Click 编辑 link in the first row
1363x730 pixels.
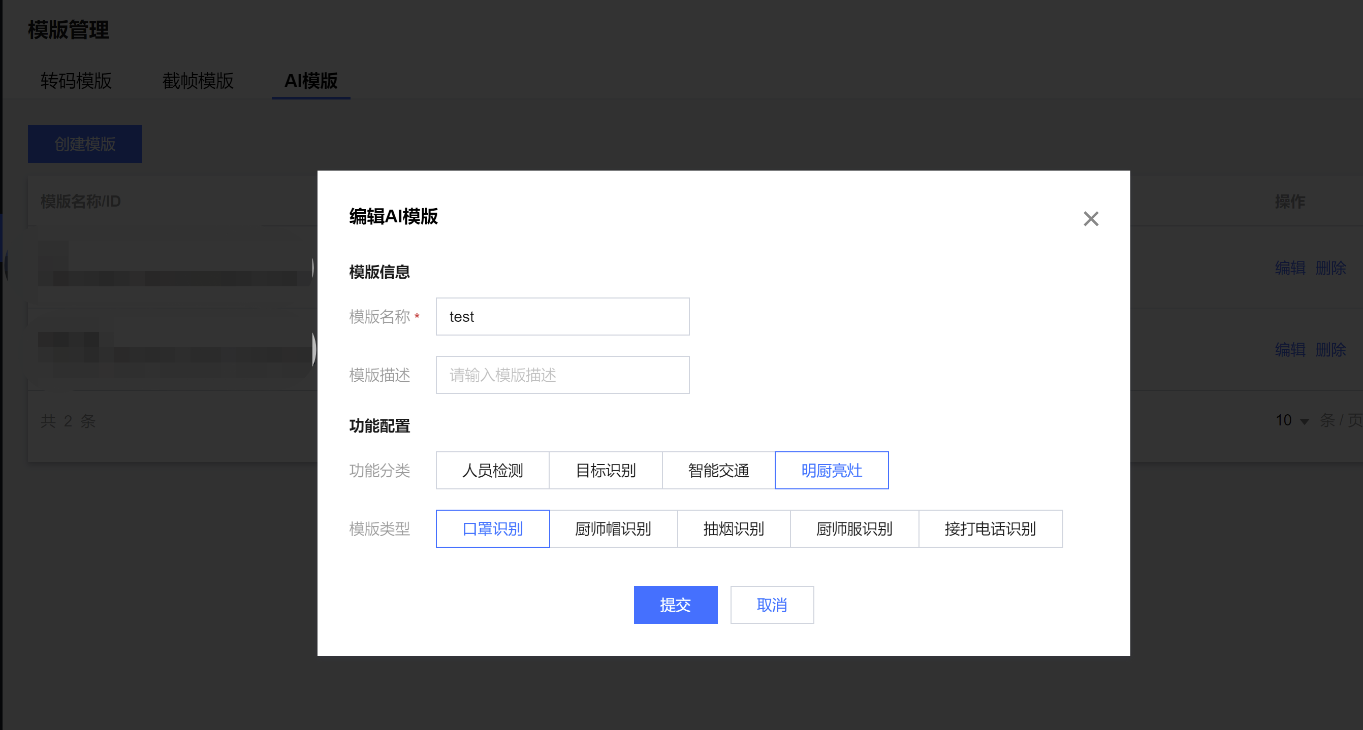coord(1289,268)
